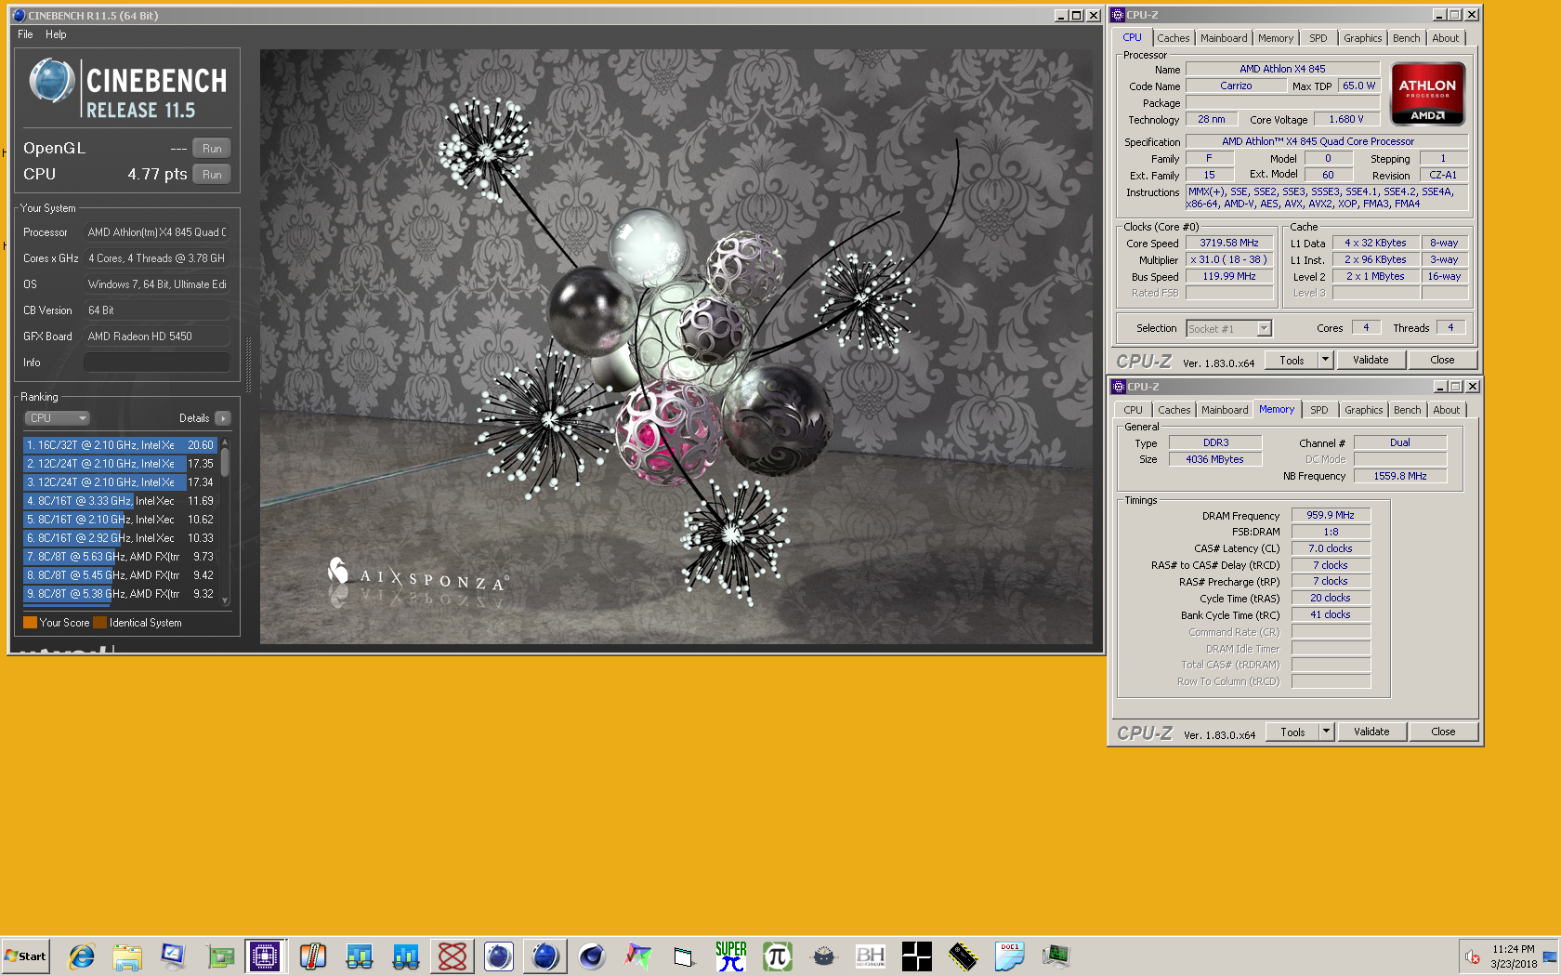Click the down arrow of Ranking scrollbar
1561x976 pixels.
click(225, 601)
